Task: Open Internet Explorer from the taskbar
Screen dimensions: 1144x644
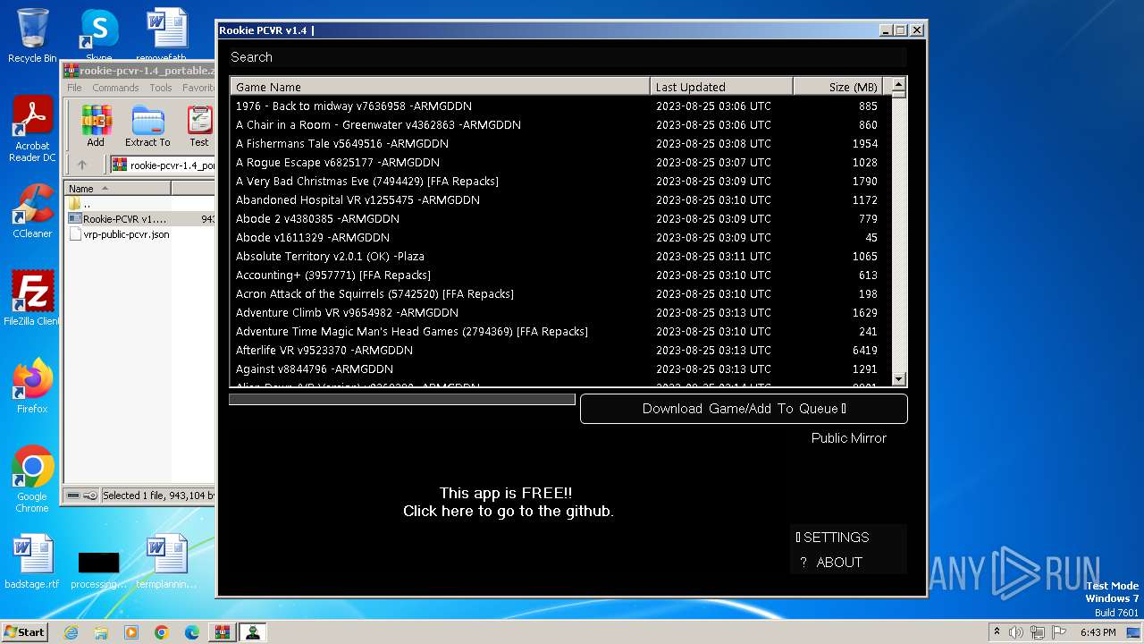Action: click(x=71, y=632)
